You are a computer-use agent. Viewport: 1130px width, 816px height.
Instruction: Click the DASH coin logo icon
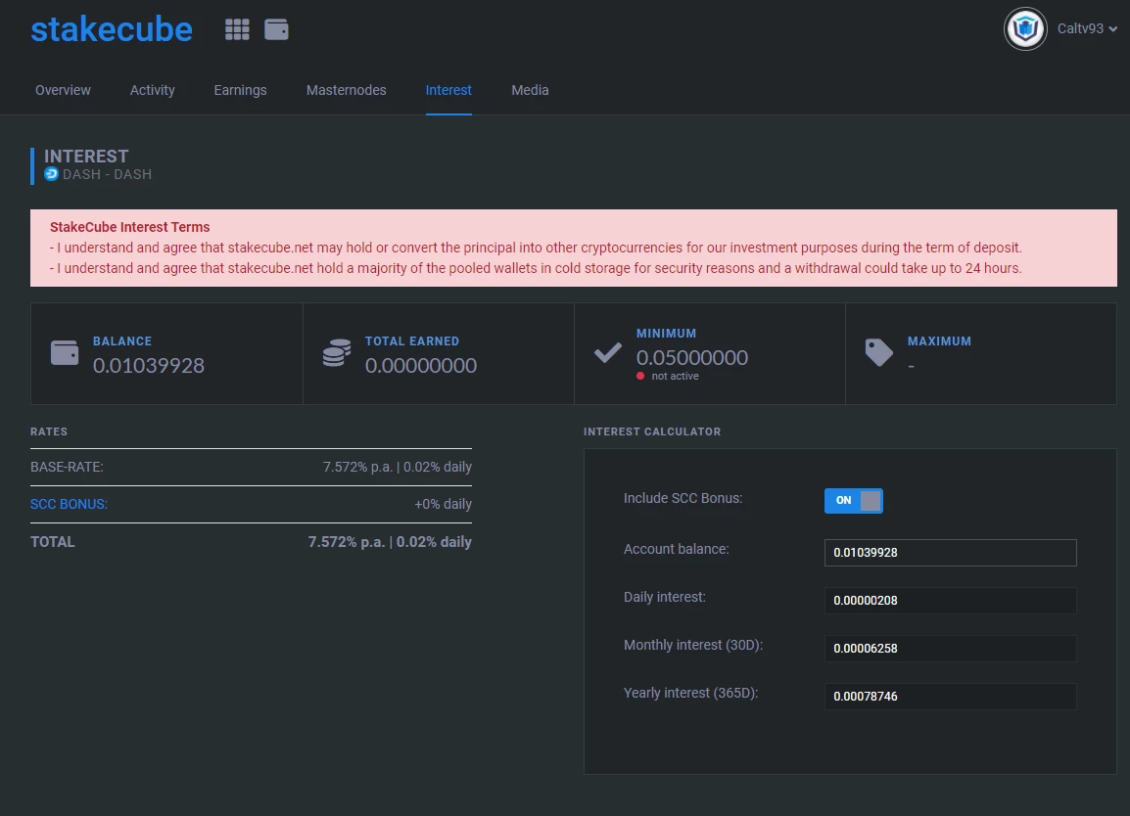tap(51, 174)
